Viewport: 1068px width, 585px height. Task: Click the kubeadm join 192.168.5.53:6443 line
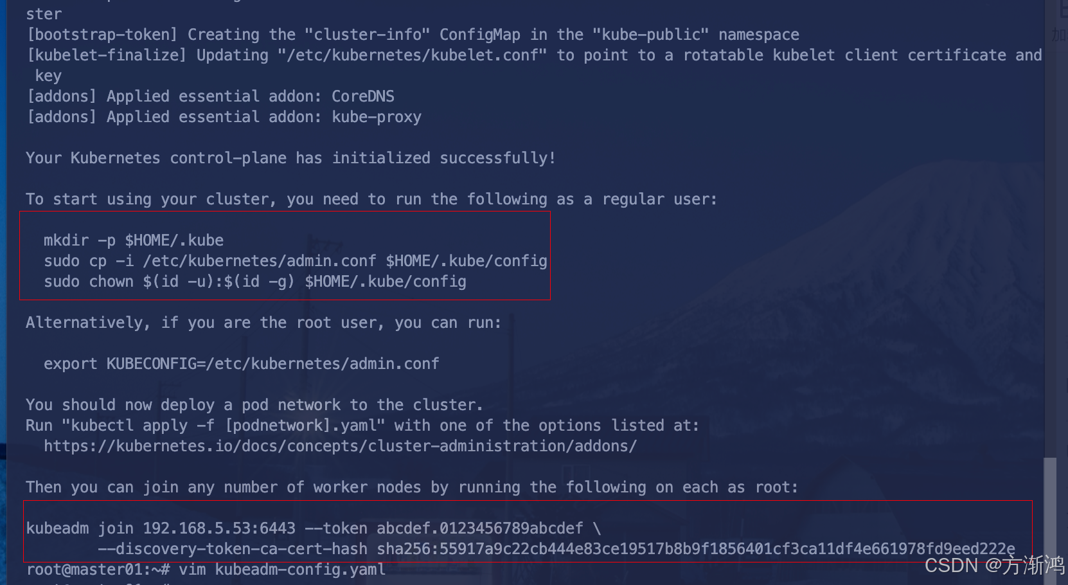[x=314, y=528]
